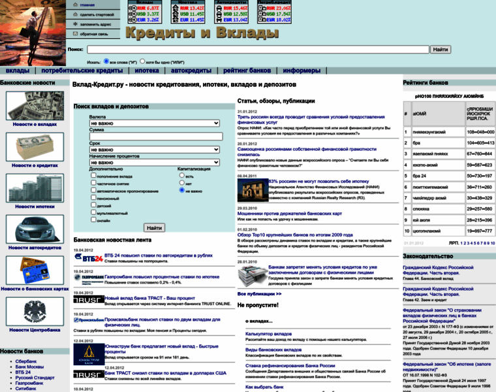Open the информеры menu item
This screenshot has height=392, width=496.
pos(302,71)
